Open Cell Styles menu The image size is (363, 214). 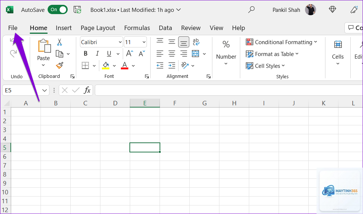pos(265,66)
